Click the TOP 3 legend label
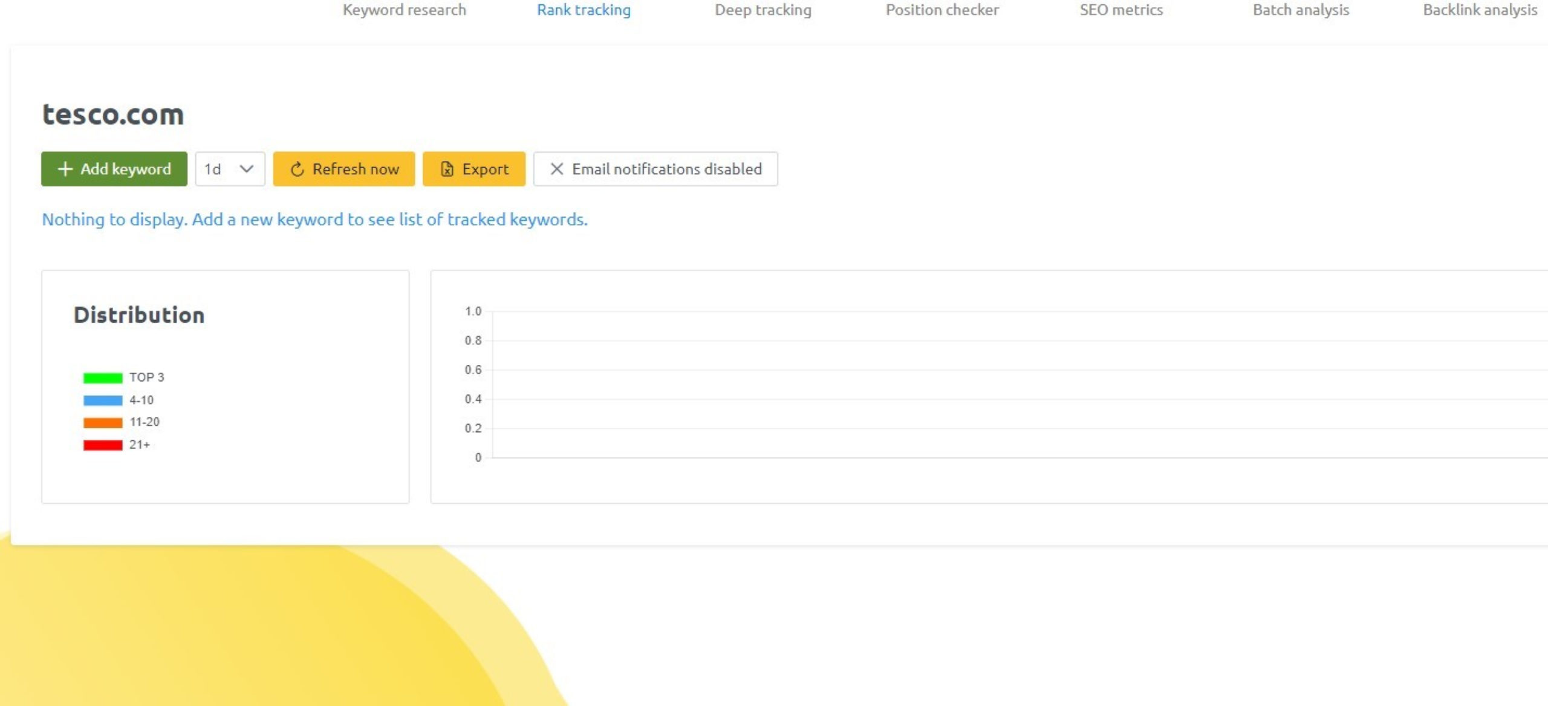Image resolution: width=1548 pixels, height=706 pixels. coord(147,378)
